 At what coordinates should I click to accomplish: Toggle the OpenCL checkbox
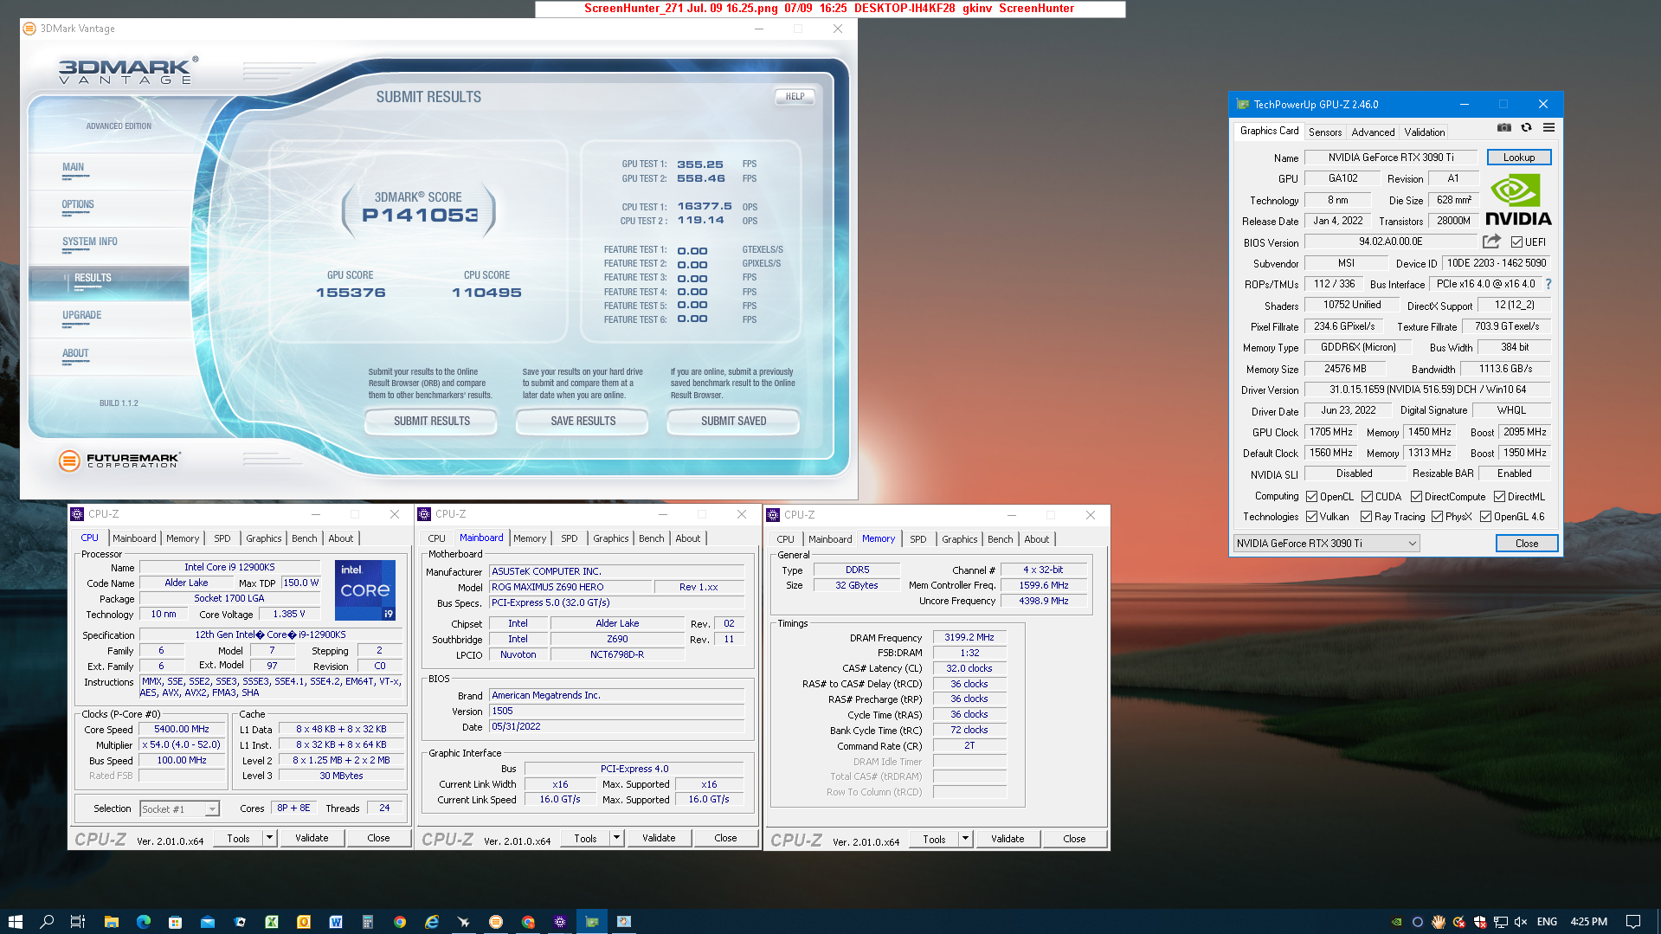(1312, 497)
